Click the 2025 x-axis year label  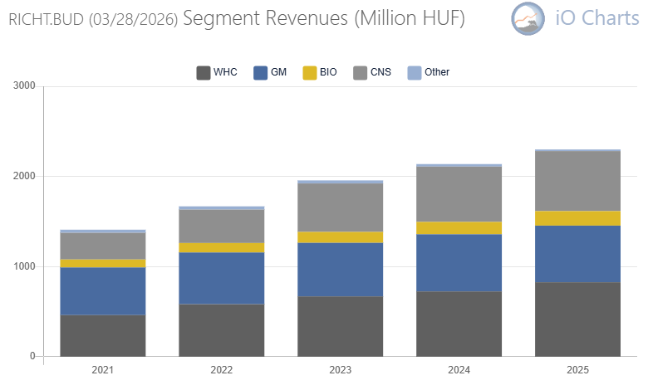[x=577, y=370]
